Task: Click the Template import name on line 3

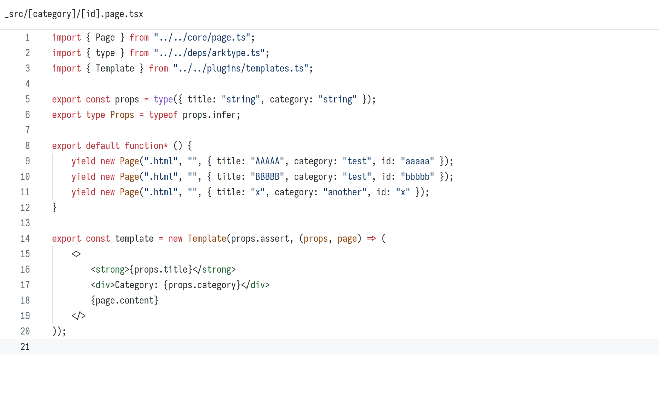Action: 115,69
